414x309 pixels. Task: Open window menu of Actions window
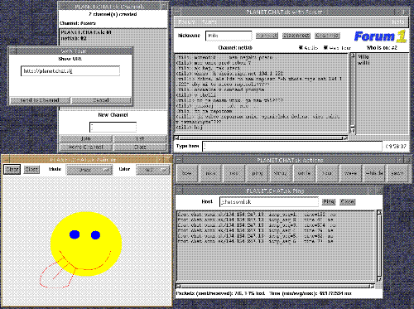[x=179, y=160]
